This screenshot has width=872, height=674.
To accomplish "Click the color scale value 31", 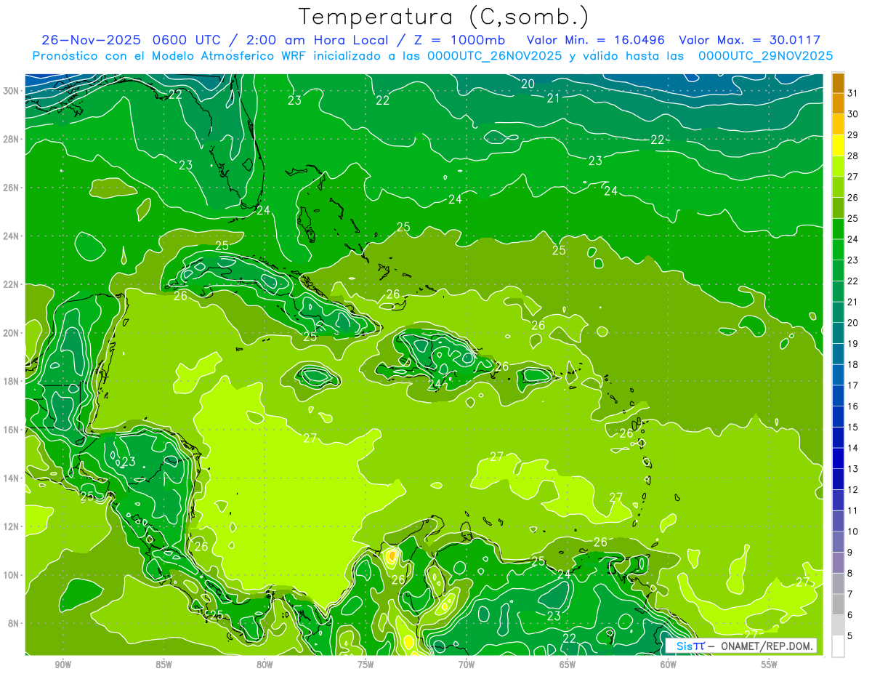I will [853, 93].
